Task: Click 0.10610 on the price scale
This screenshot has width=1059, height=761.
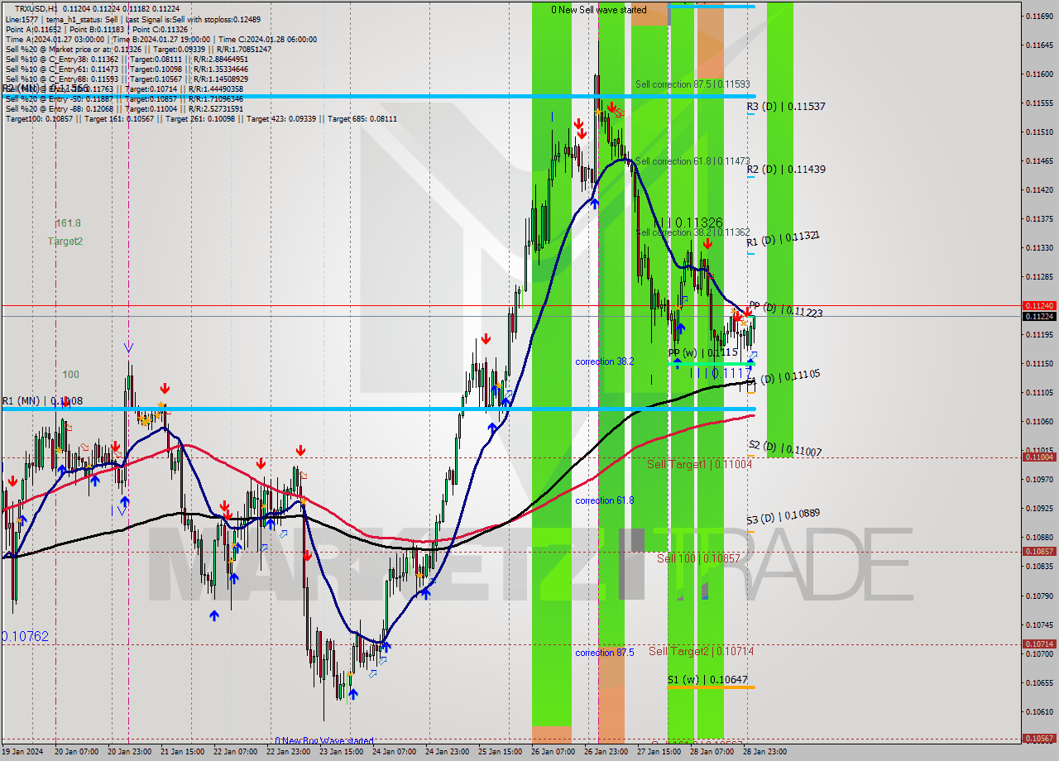Action: (1039, 711)
